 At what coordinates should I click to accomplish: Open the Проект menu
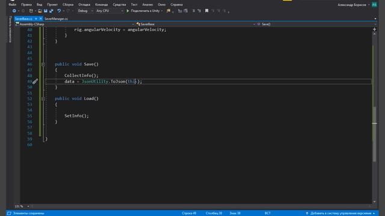pos(52,5)
